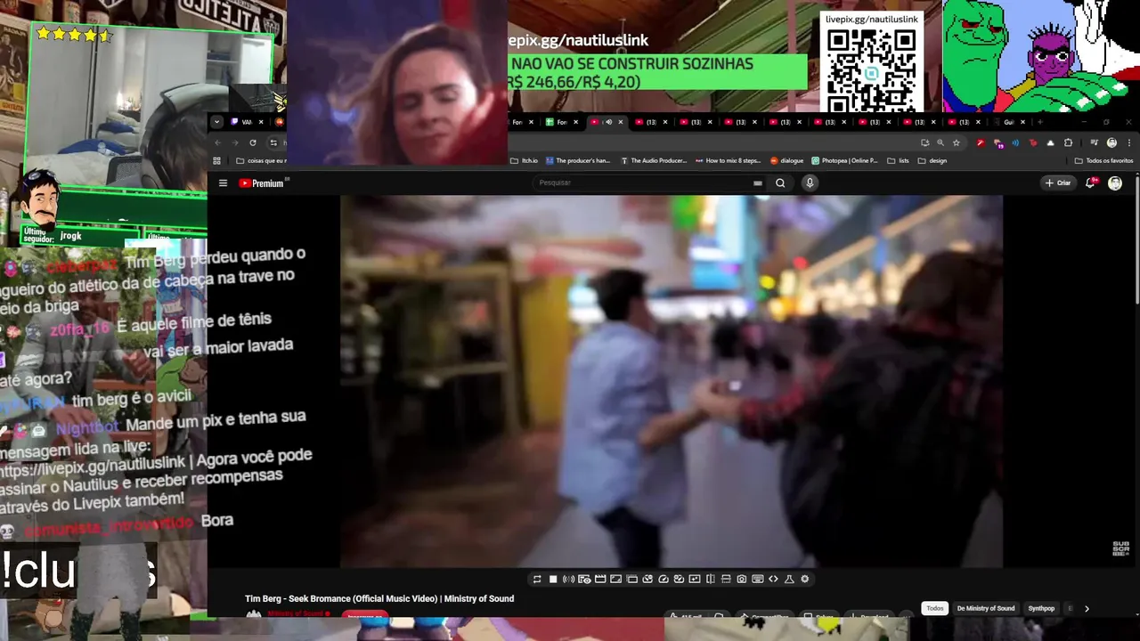Click the resize video player icon
Viewport: 1140px width, 641px height.
point(615,579)
